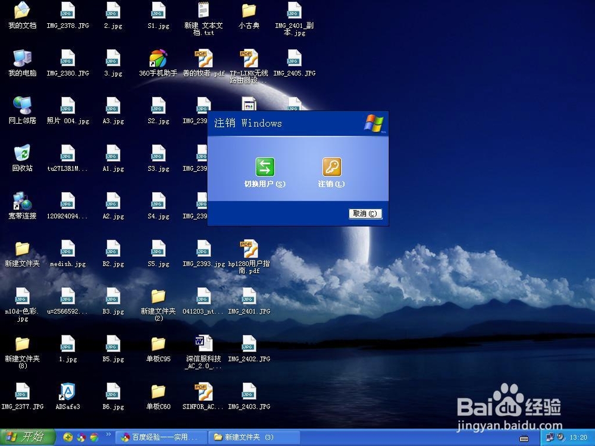Select B6.jpg file icon

pyautogui.click(x=113, y=391)
